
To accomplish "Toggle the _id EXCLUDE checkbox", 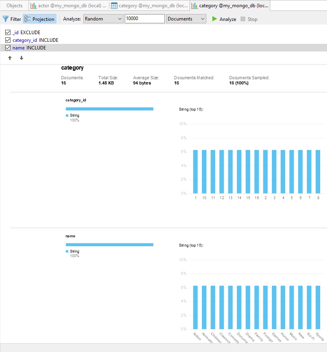I will [x=8, y=32].
